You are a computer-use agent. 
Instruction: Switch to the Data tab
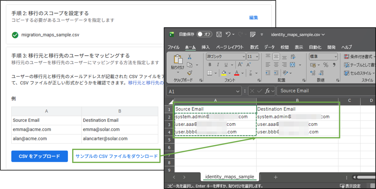tap(269, 47)
